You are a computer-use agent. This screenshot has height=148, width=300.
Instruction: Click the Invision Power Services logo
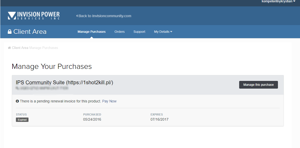pos(34,16)
